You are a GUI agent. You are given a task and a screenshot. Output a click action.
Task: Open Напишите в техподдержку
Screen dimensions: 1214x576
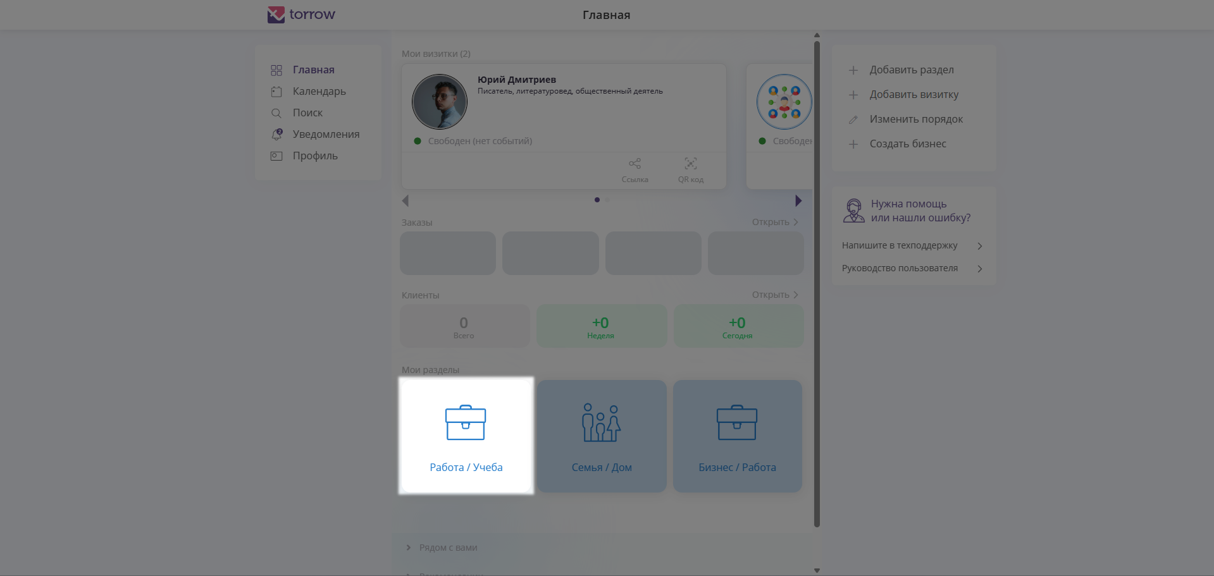911,245
